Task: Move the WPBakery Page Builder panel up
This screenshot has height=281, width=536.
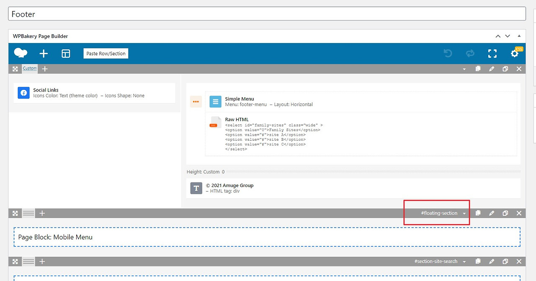Action: pyautogui.click(x=498, y=36)
